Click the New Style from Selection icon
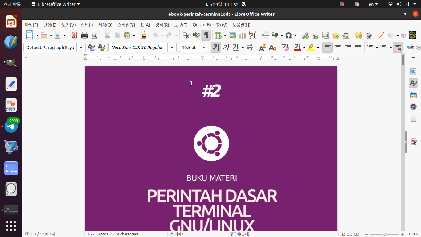 [101, 47]
